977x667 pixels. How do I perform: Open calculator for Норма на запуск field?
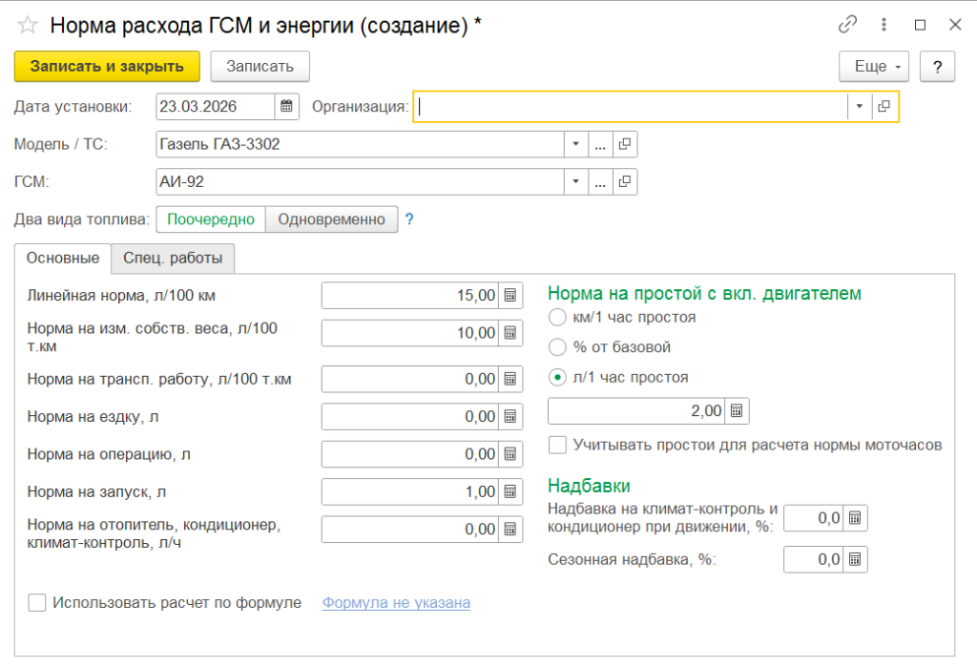[x=510, y=491]
